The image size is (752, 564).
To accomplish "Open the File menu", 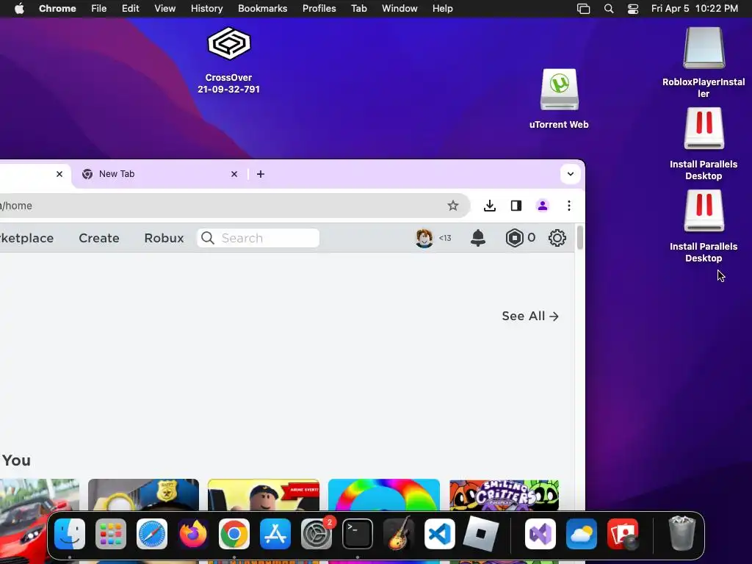I will pyautogui.click(x=99, y=9).
